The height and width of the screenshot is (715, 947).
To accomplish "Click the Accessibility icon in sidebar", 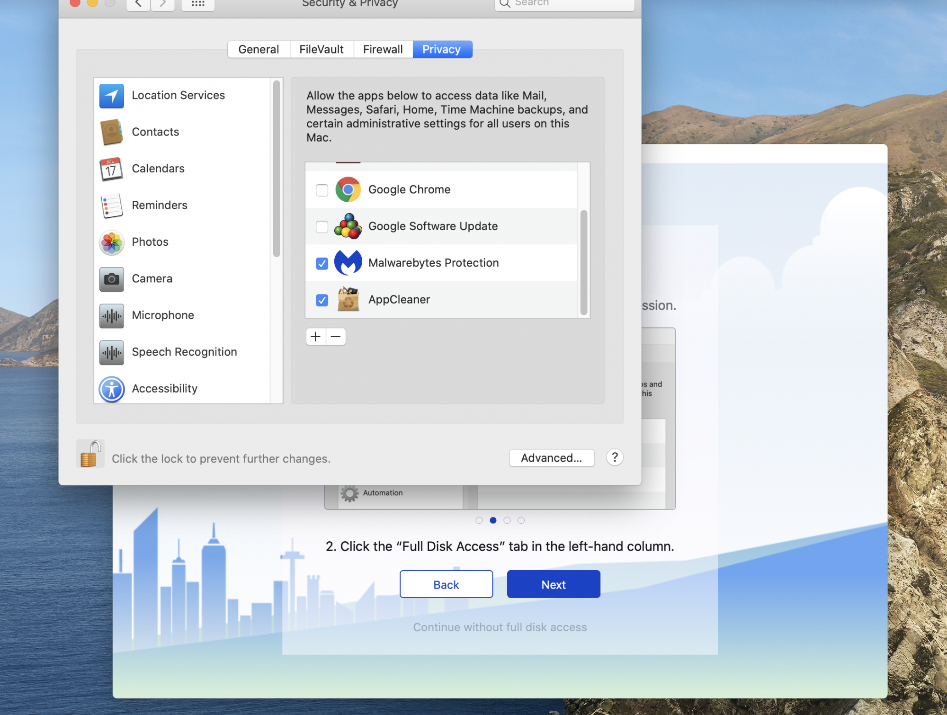I will 112,389.
